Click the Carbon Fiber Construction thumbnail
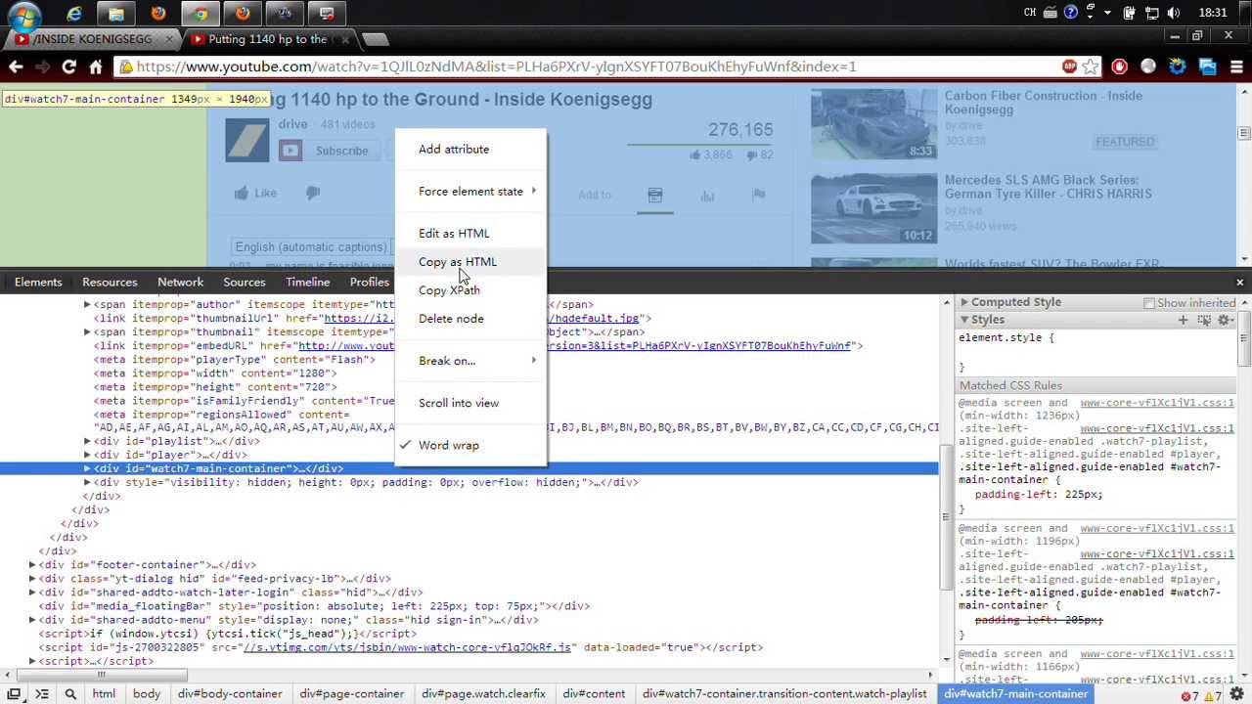This screenshot has width=1252, height=704. click(873, 124)
